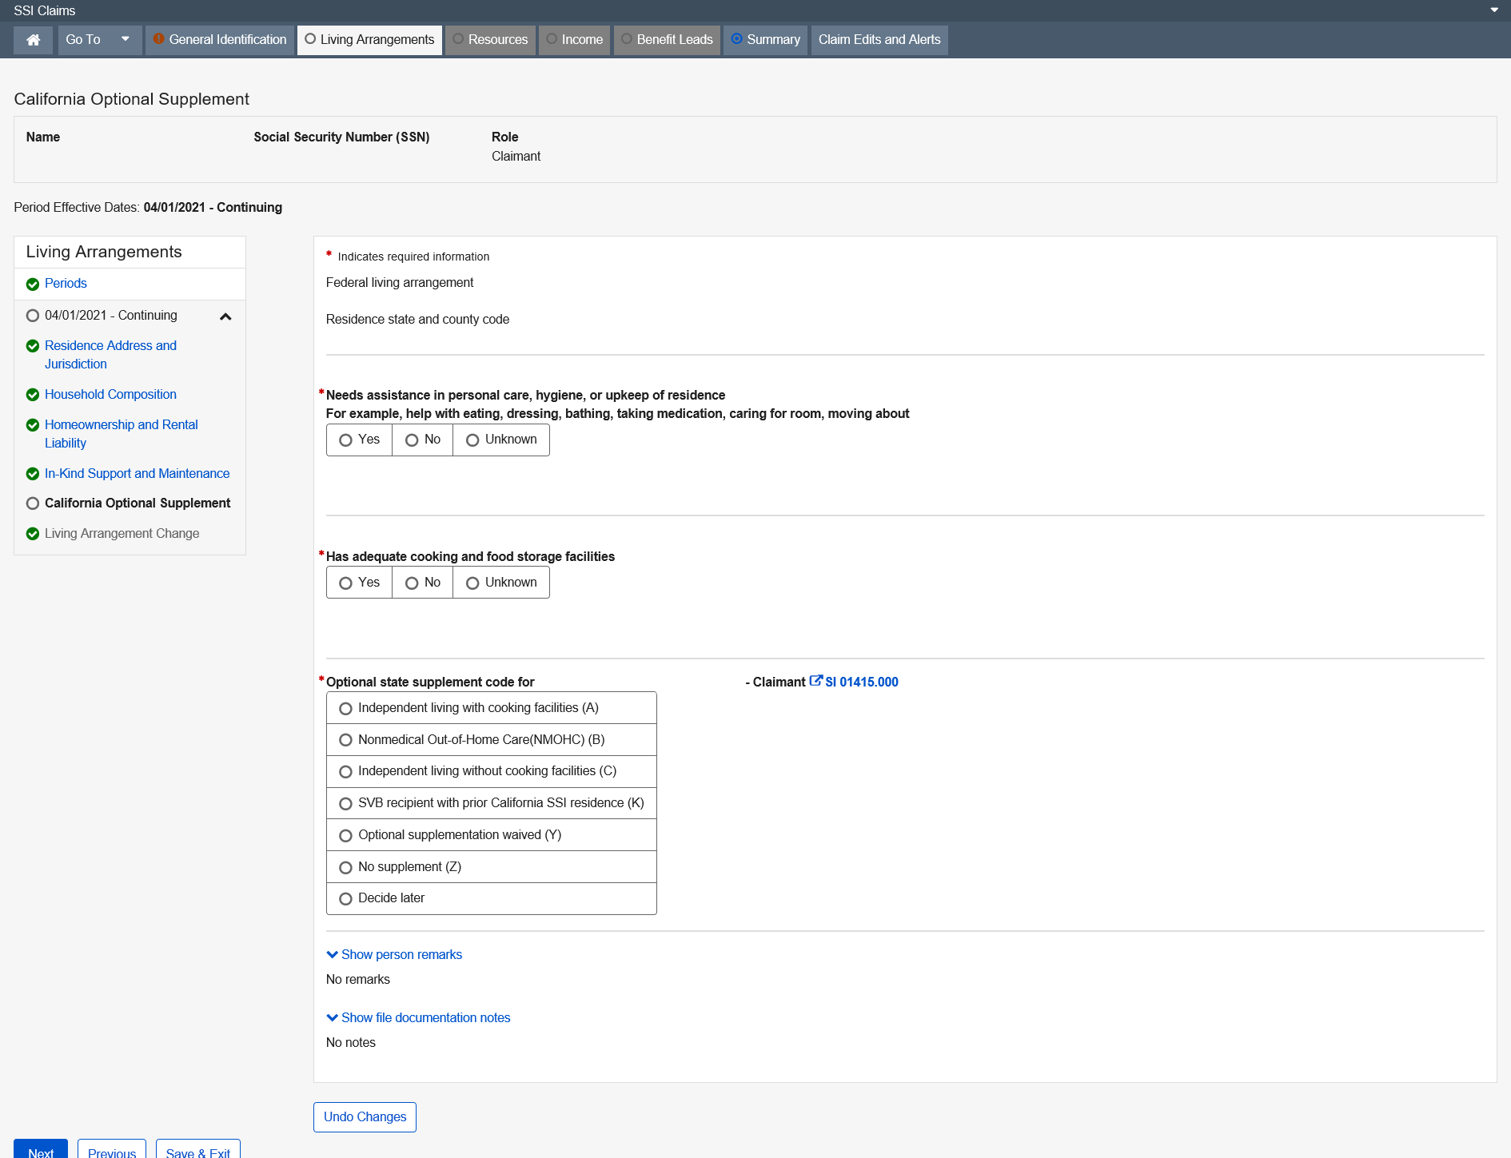Click the green checkmark icon beside Periods

tap(33, 285)
